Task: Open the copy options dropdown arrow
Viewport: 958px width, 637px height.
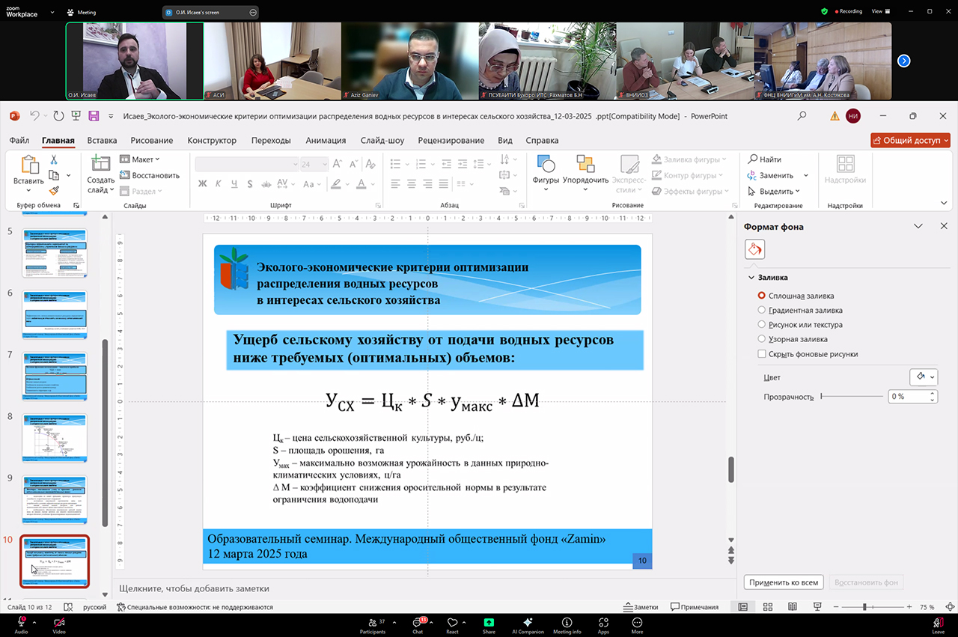Action: tap(69, 175)
